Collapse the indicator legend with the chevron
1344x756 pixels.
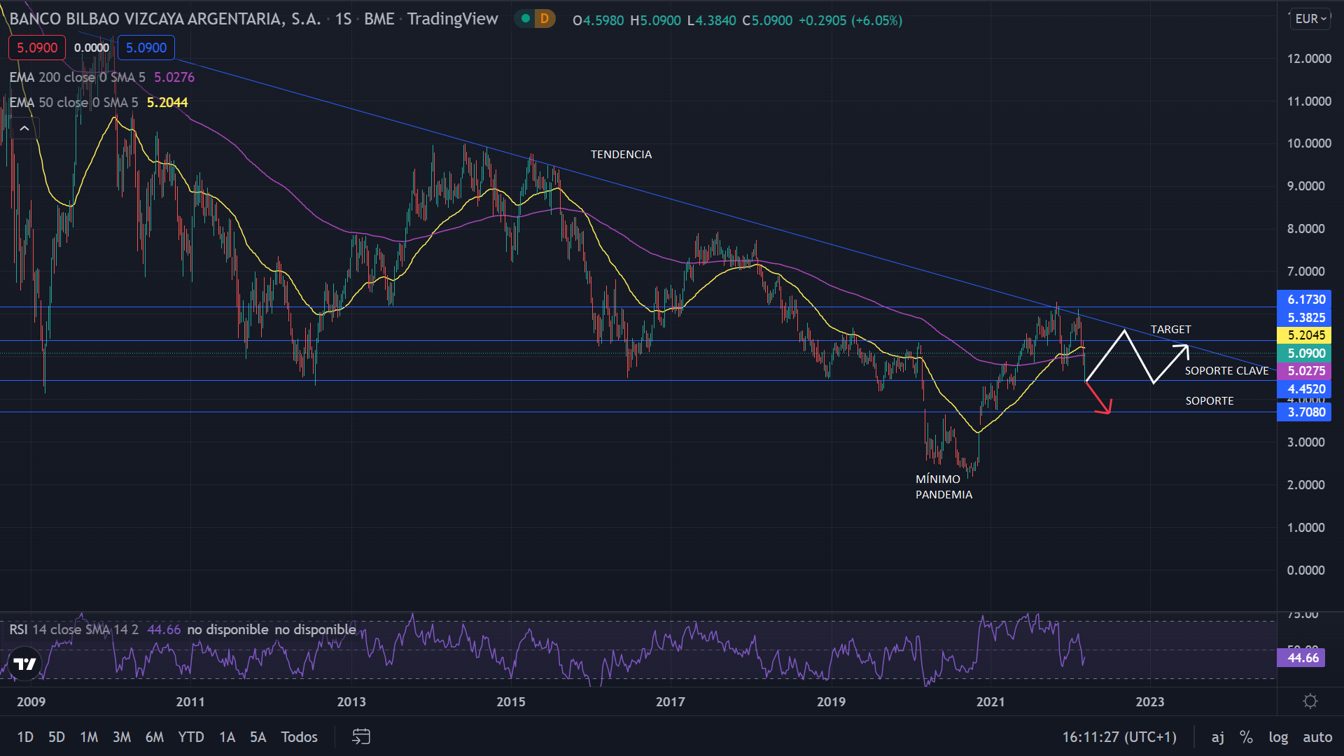click(24, 128)
